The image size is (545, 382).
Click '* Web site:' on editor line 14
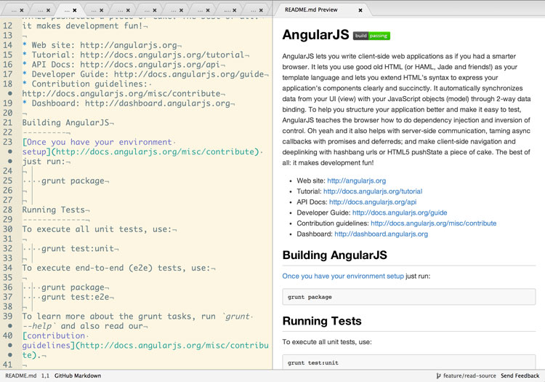pos(49,45)
